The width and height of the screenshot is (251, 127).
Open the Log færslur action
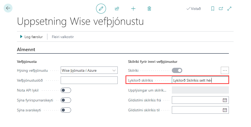pos(31,37)
